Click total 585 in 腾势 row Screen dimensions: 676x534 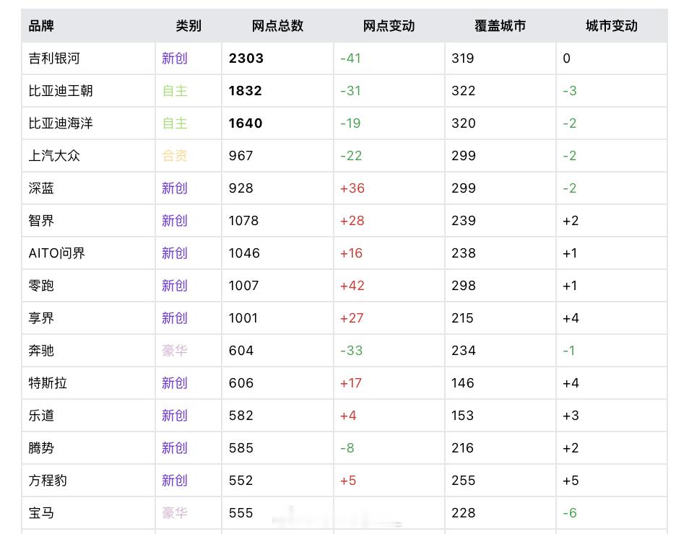[241, 448]
